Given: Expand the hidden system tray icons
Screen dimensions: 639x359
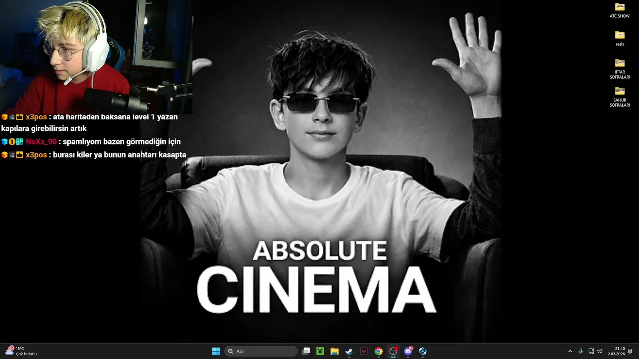Looking at the screenshot, I should (570, 351).
